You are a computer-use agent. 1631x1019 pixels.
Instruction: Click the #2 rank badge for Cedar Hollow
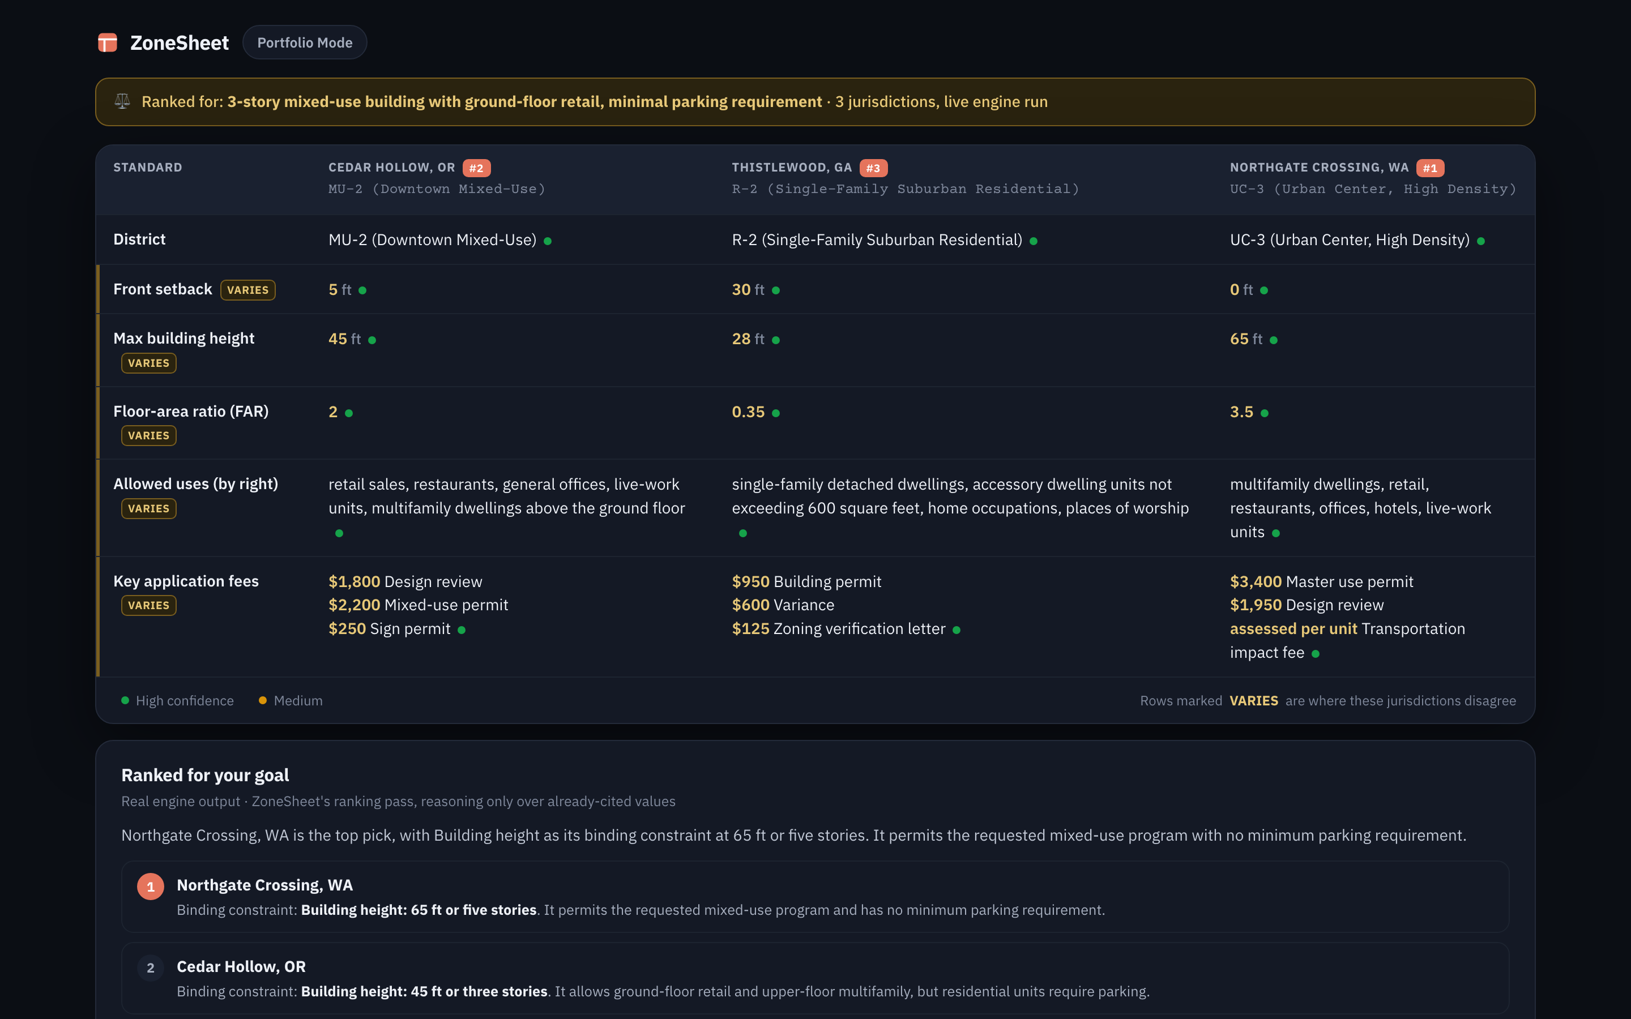click(x=476, y=168)
